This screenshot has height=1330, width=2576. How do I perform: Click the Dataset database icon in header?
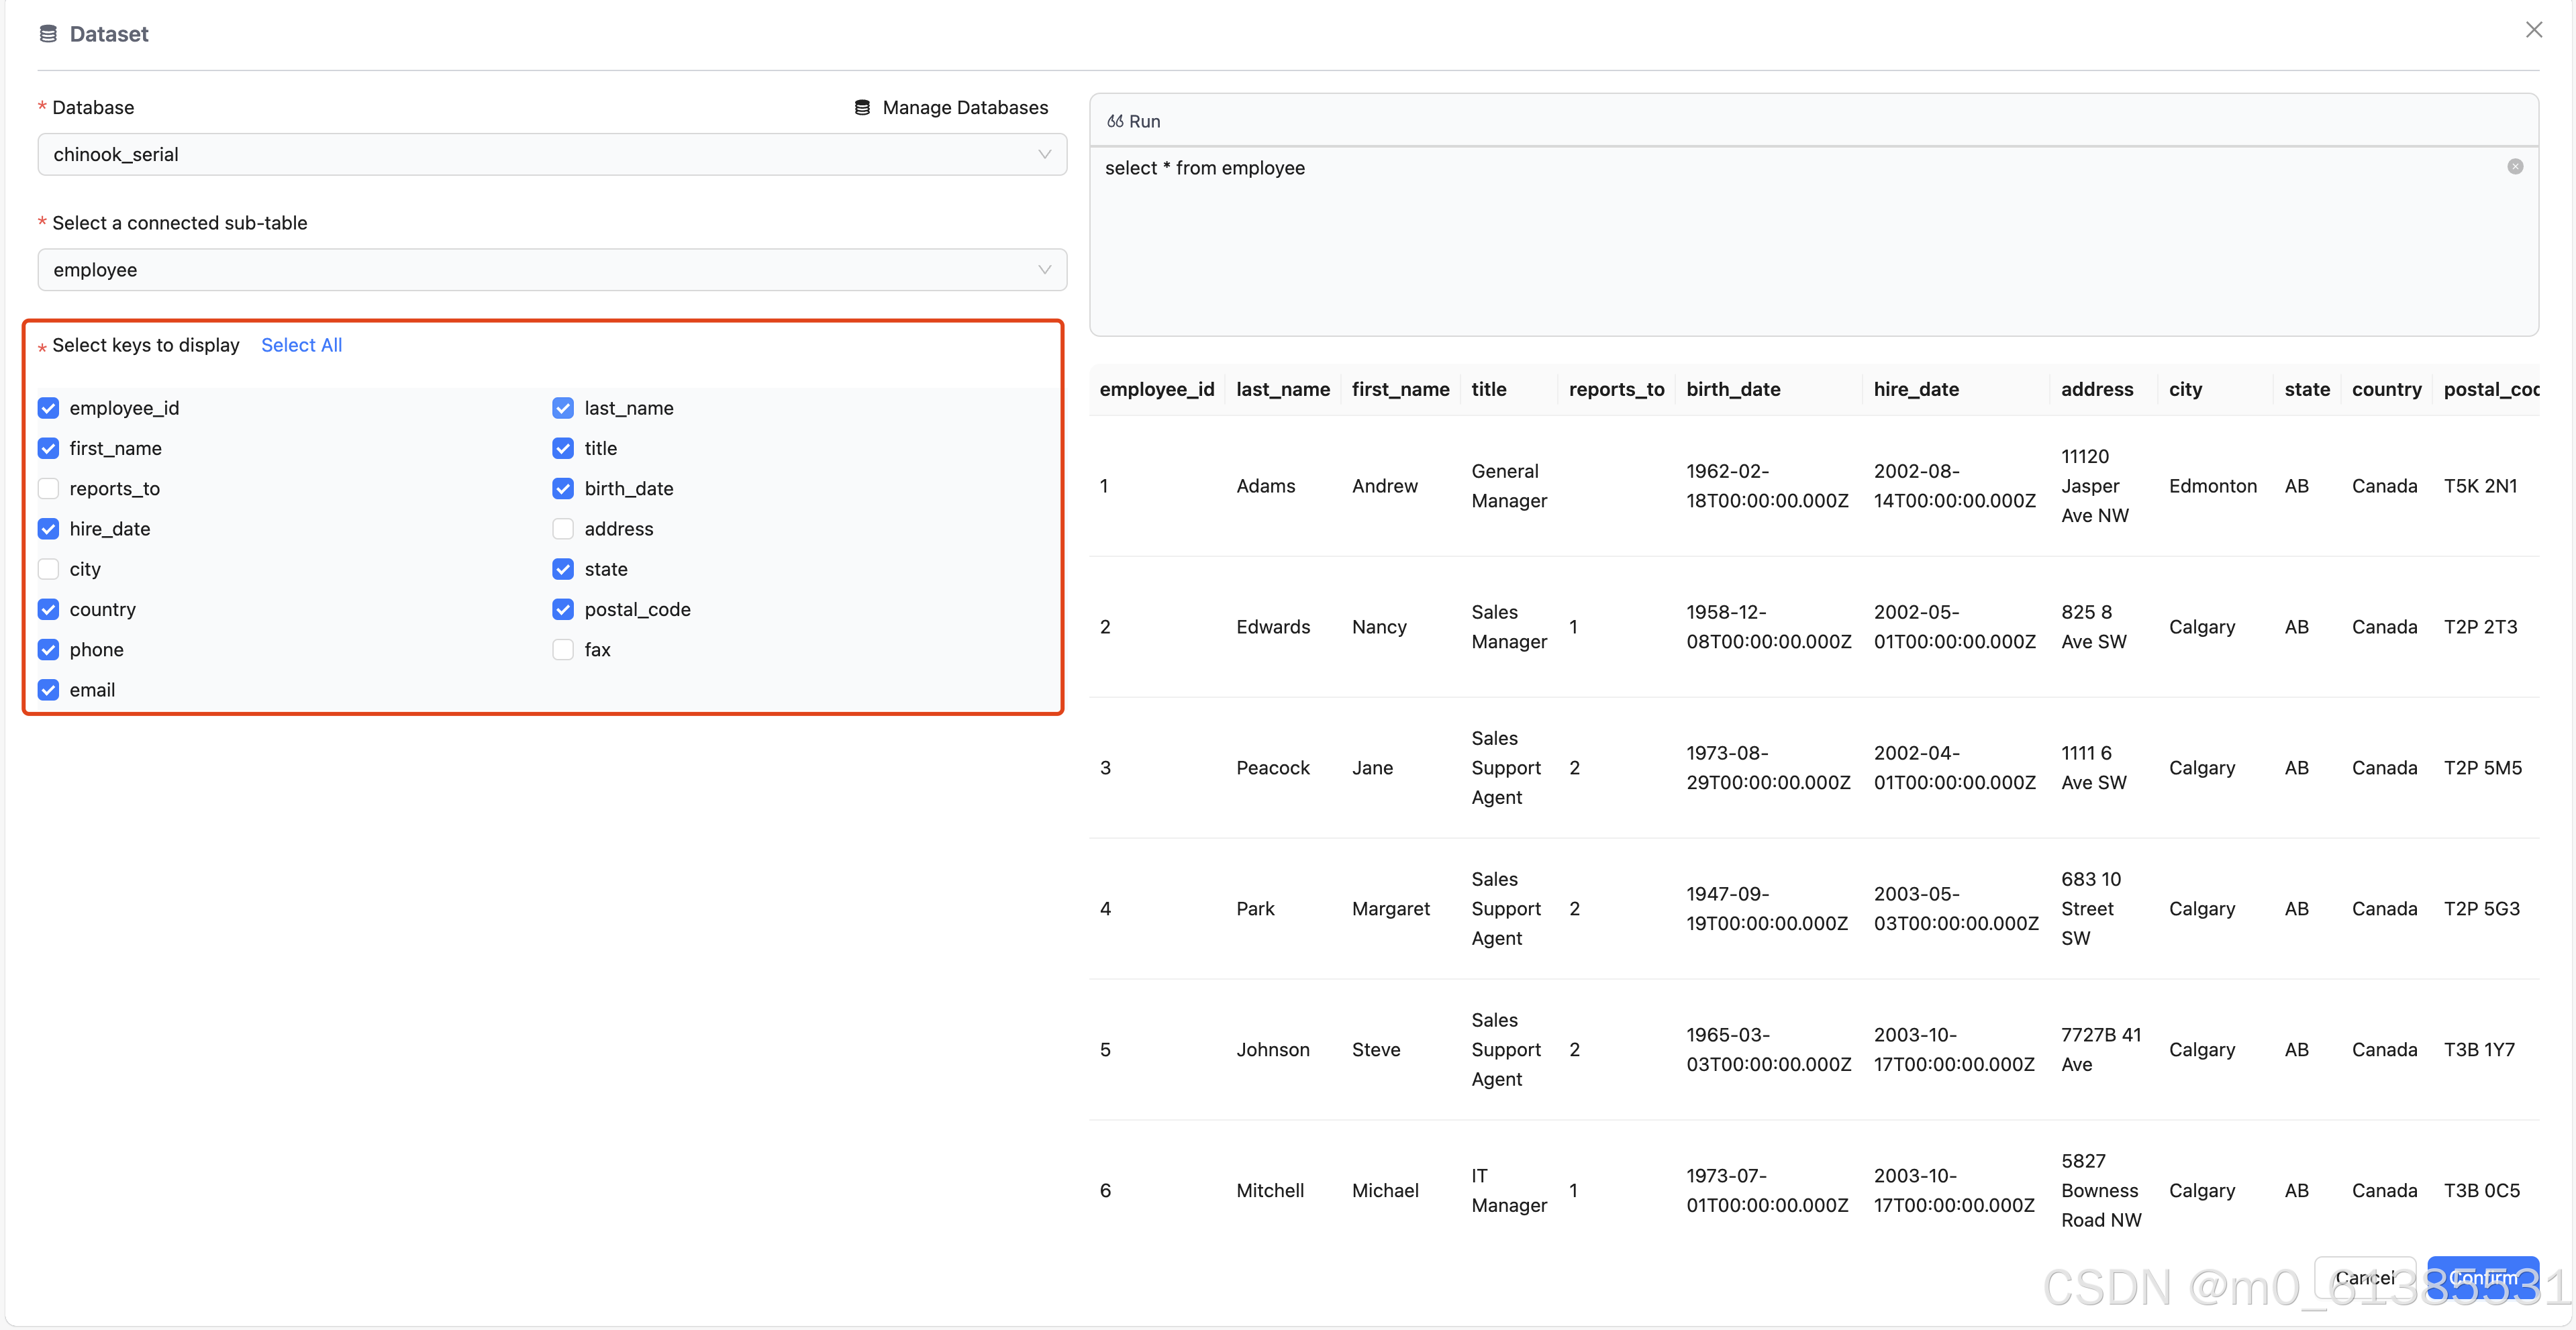coord(47,34)
